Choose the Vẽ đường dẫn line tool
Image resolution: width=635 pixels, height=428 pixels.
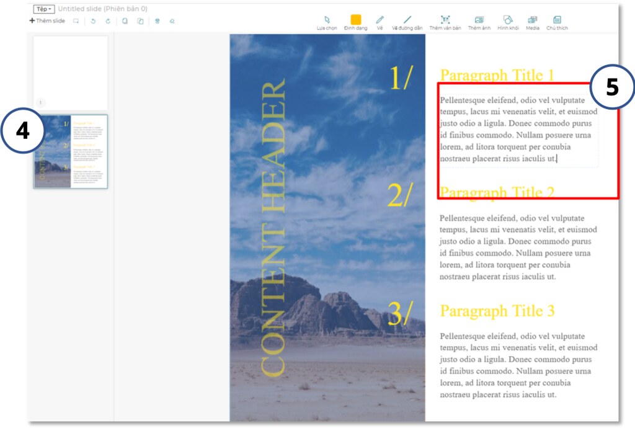pyautogui.click(x=407, y=20)
